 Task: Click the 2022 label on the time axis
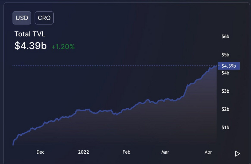click(x=83, y=152)
